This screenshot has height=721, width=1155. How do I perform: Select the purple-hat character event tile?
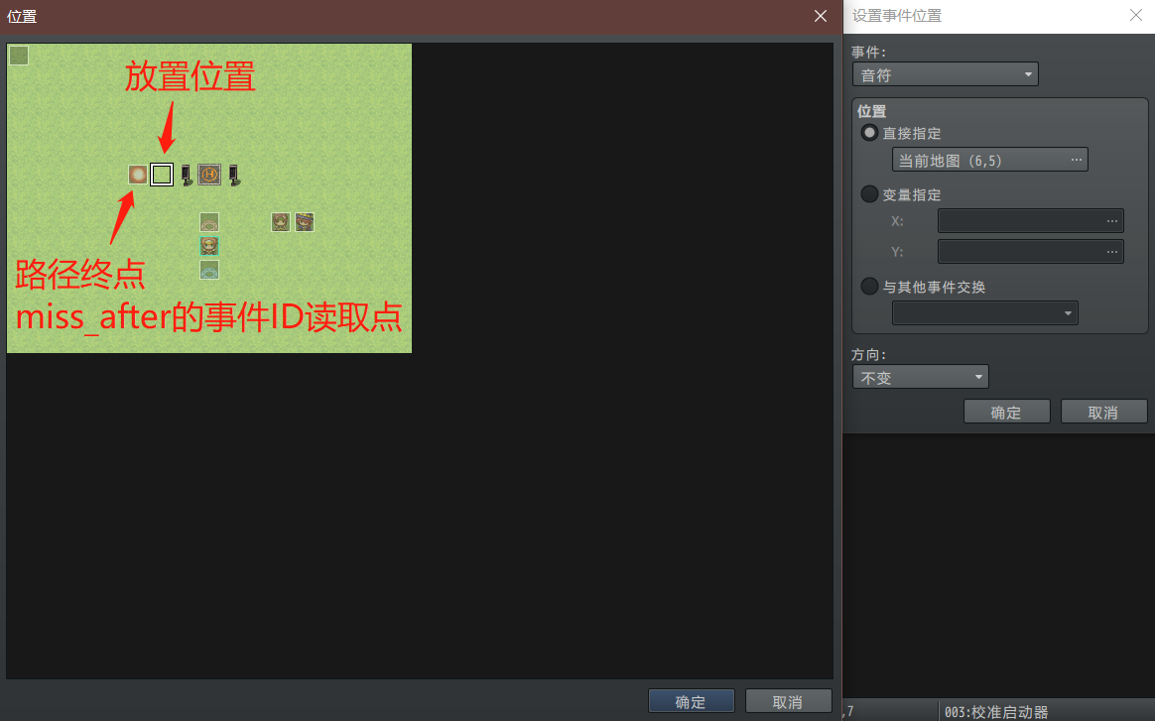coord(305,222)
